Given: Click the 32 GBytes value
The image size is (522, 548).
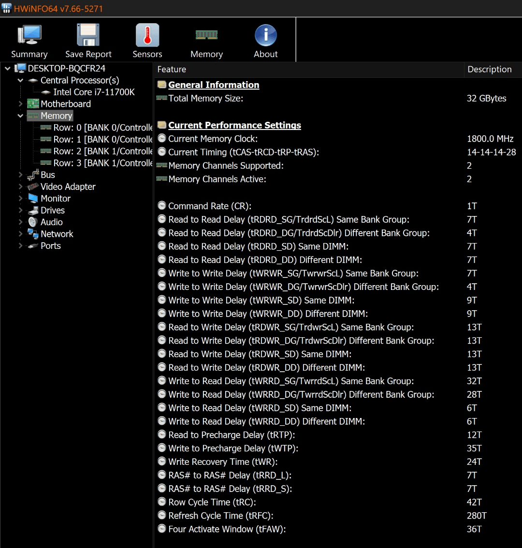Looking at the screenshot, I should click(x=486, y=98).
